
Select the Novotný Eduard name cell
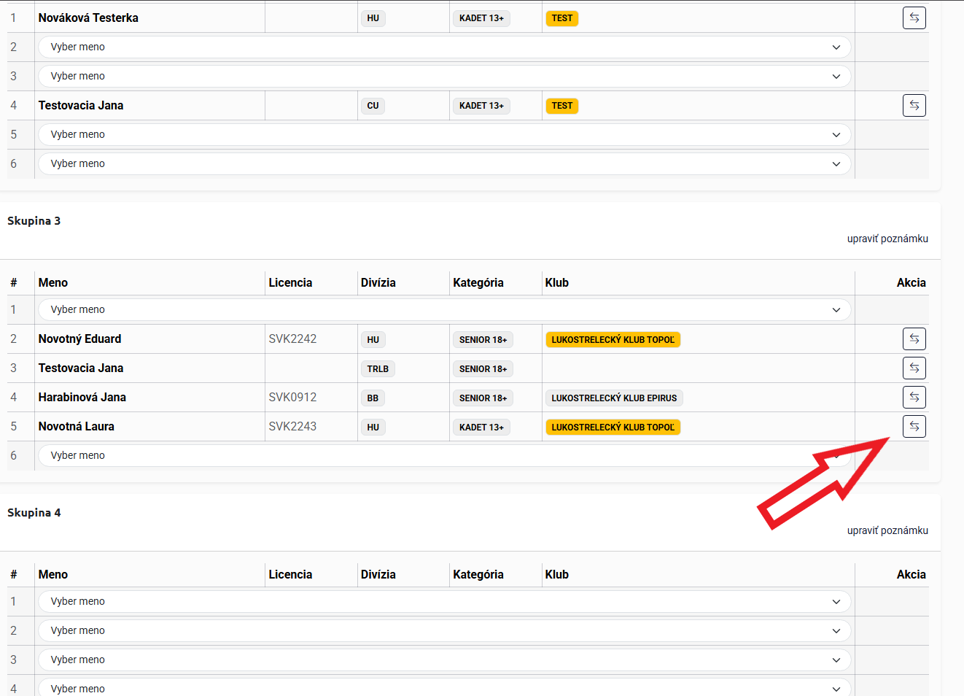pos(80,339)
